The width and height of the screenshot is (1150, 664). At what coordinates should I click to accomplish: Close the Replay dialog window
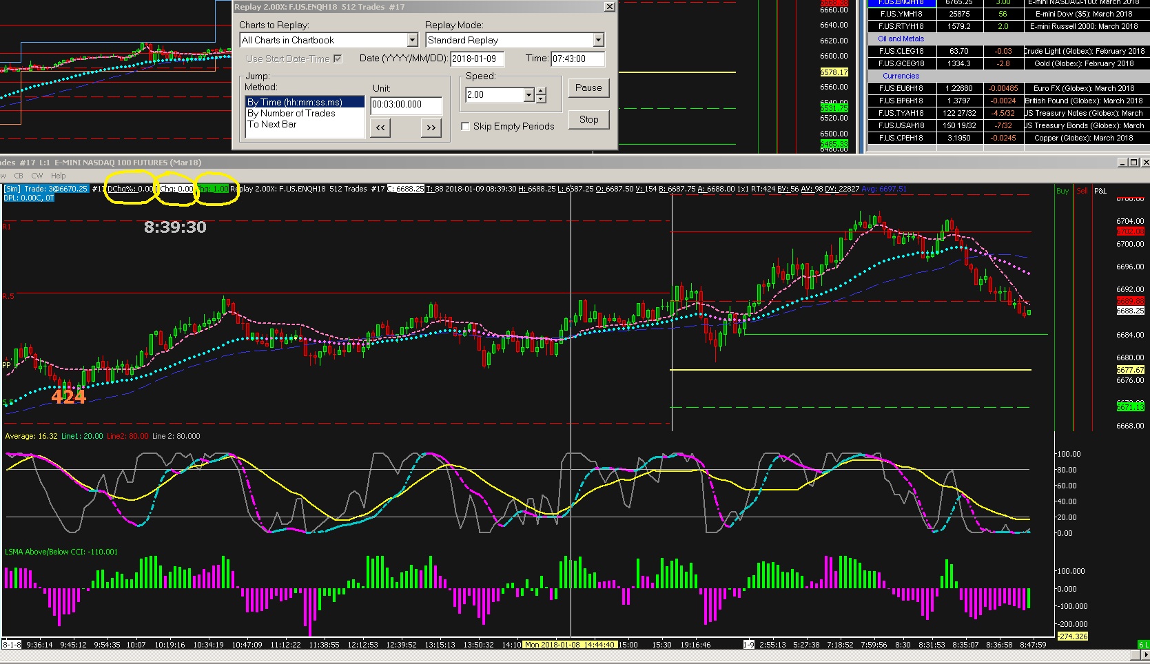(x=609, y=7)
